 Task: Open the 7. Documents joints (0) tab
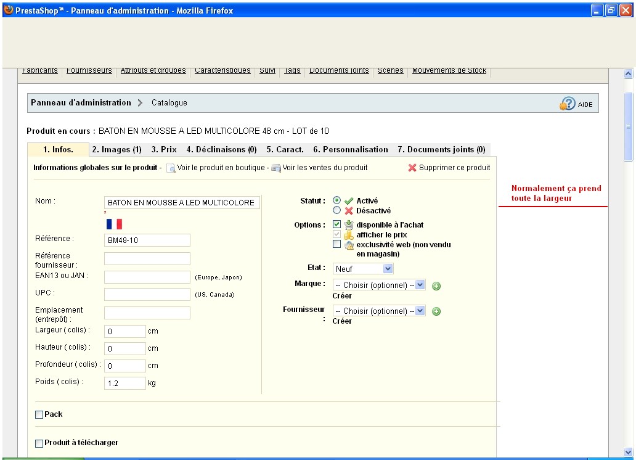click(441, 149)
